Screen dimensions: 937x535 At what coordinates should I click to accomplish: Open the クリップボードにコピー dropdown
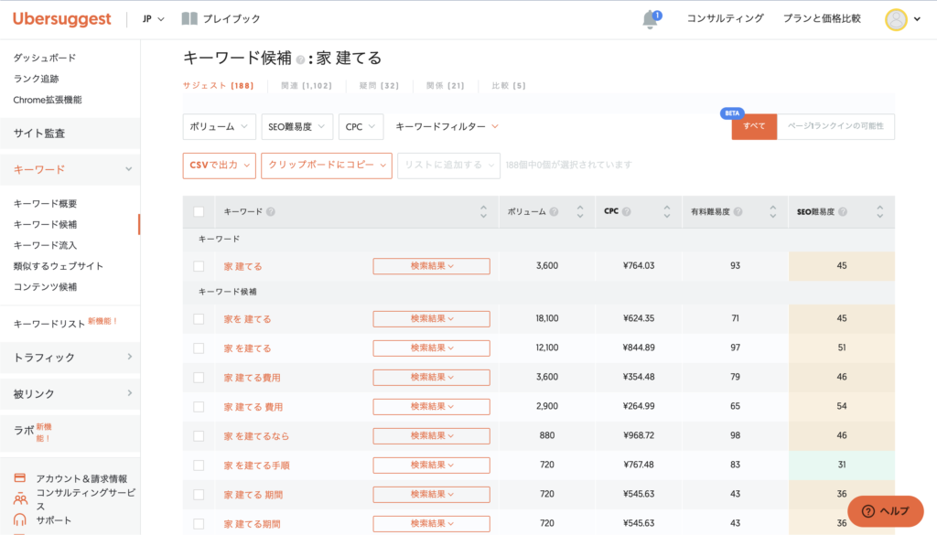327,166
